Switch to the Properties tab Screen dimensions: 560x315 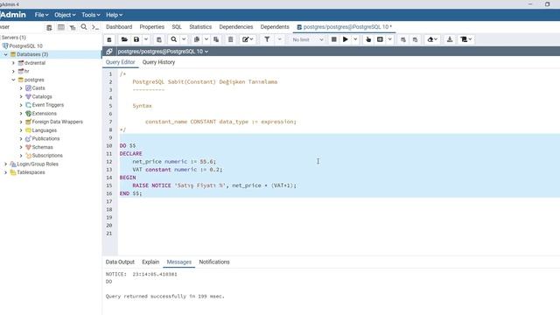[x=151, y=27]
